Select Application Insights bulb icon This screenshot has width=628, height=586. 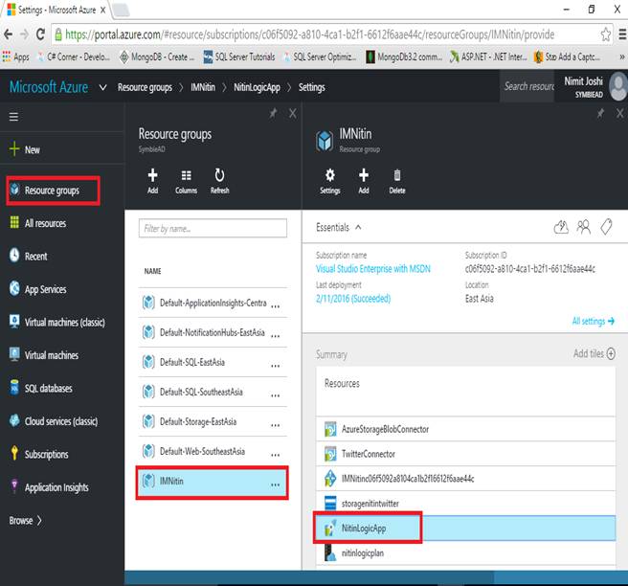[14, 485]
